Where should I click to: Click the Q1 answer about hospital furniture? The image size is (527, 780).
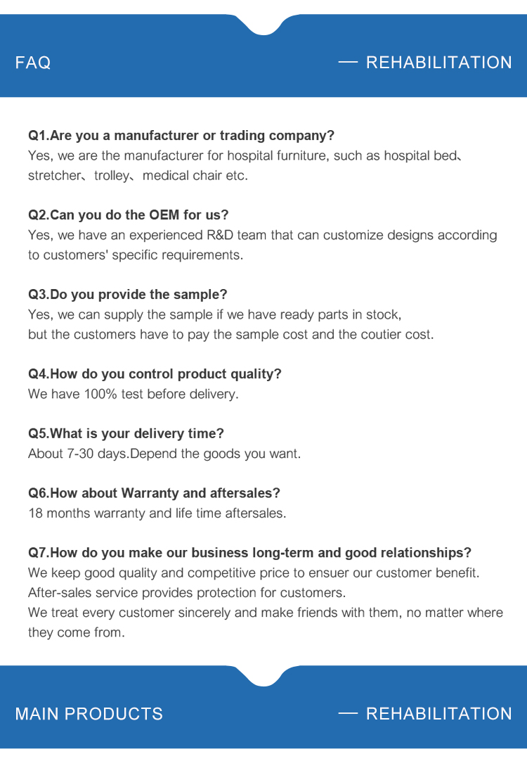(245, 166)
